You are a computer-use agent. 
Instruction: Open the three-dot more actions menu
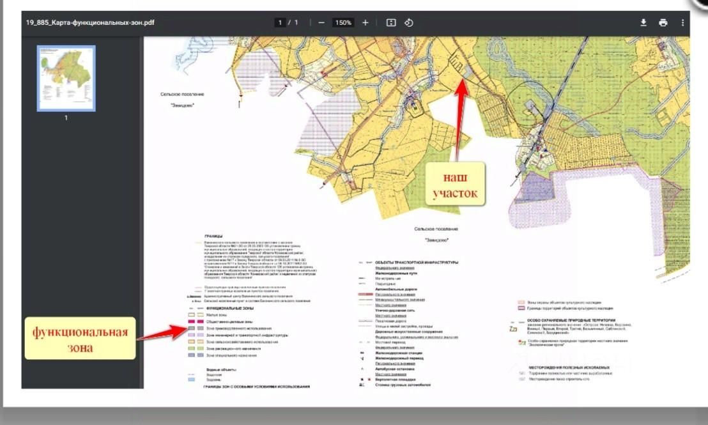click(x=682, y=22)
